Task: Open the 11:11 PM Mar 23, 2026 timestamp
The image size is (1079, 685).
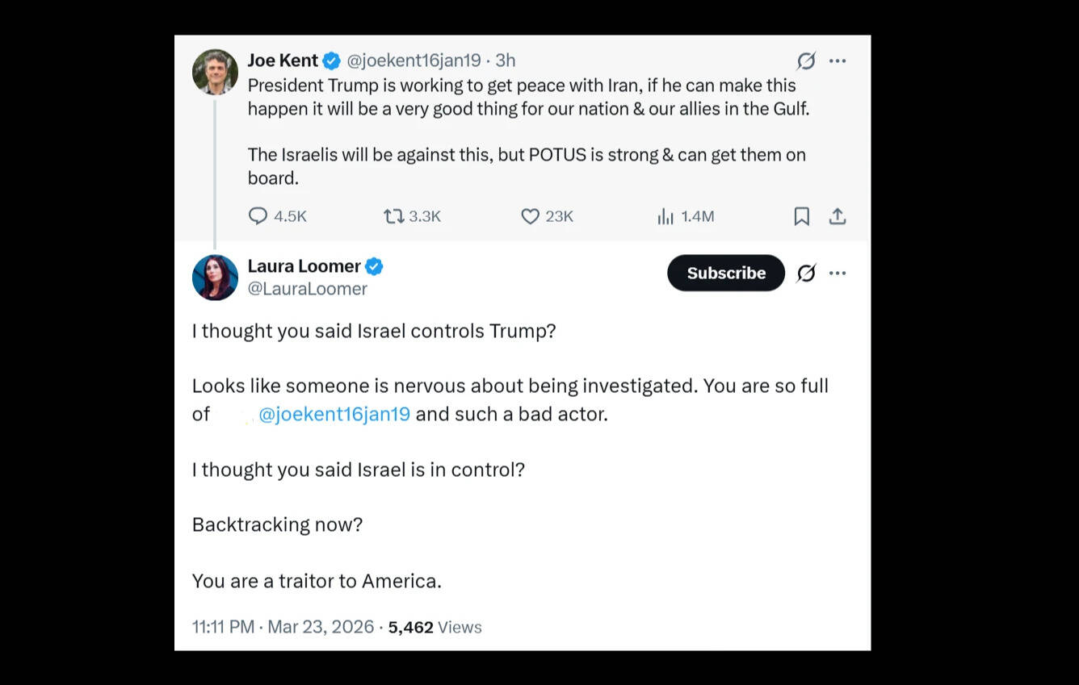Action: pyautogui.click(x=283, y=627)
